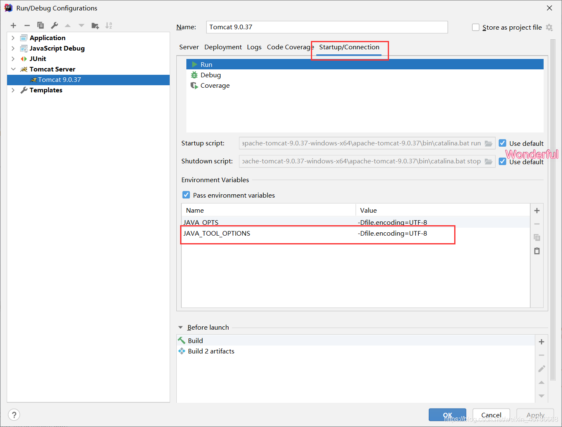Click the Value column header
The image size is (562, 427).
click(443, 210)
